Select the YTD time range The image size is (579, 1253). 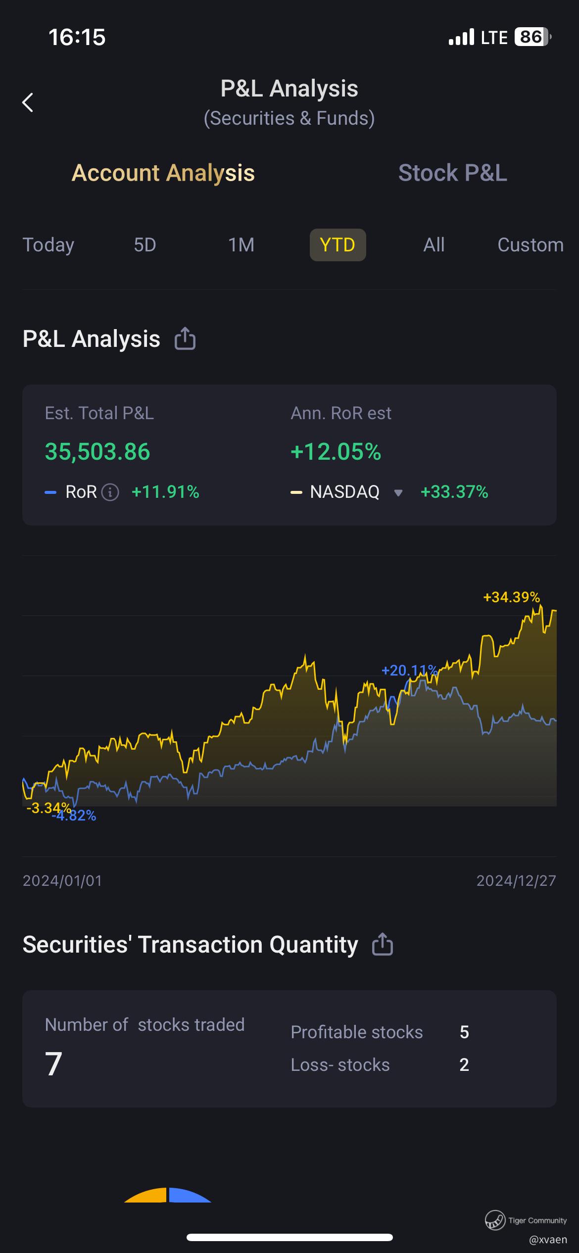coord(338,245)
